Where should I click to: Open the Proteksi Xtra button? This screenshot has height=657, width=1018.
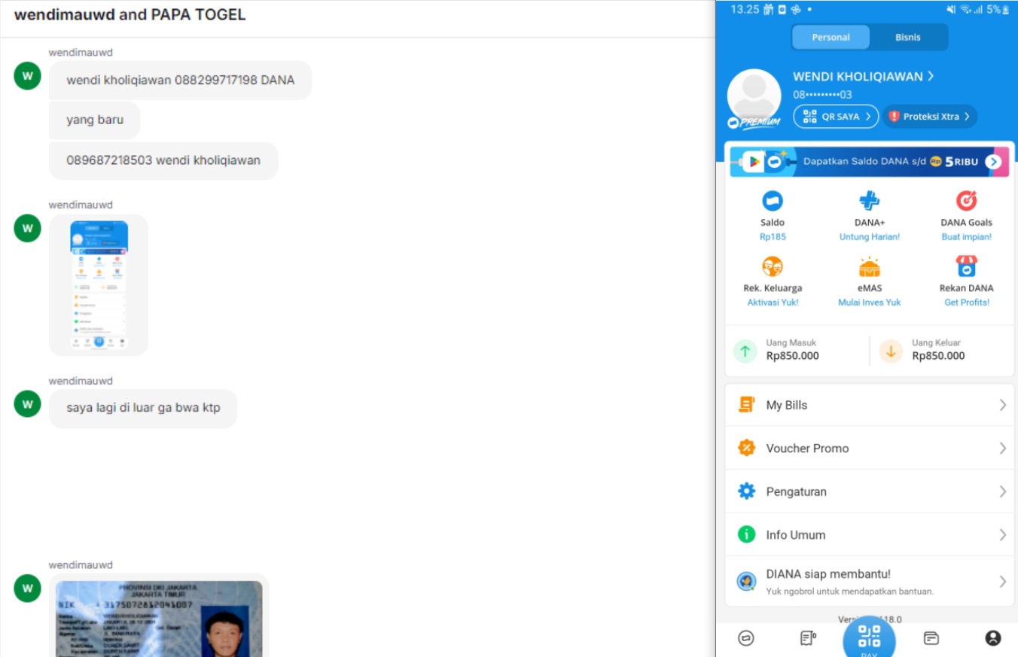[x=930, y=117]
